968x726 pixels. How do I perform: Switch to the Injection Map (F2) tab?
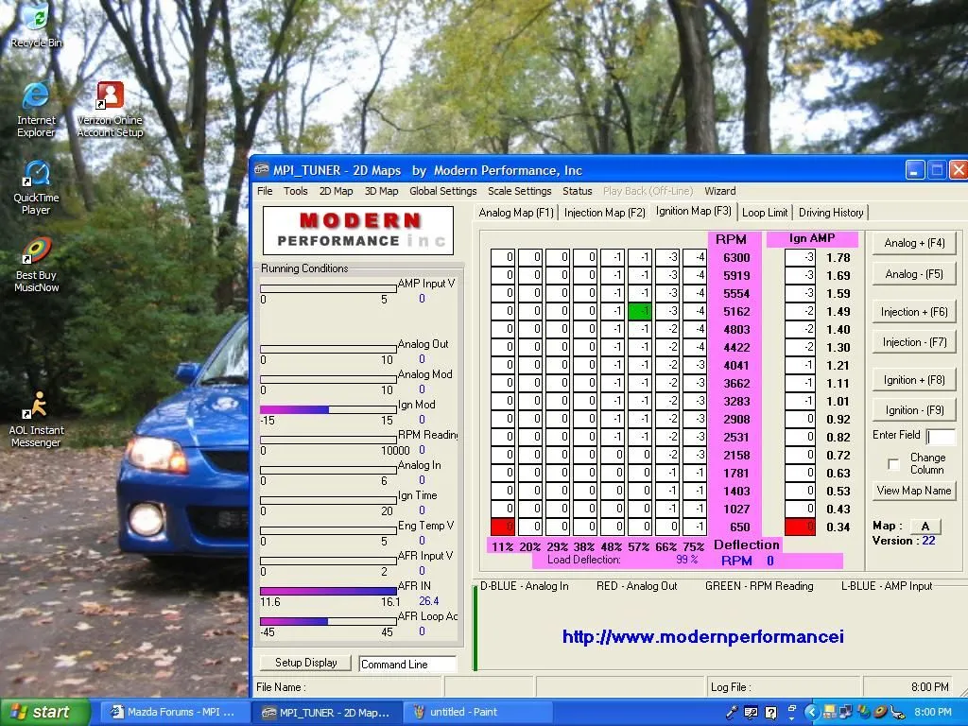pyautogui.click(x=604, y=213)
